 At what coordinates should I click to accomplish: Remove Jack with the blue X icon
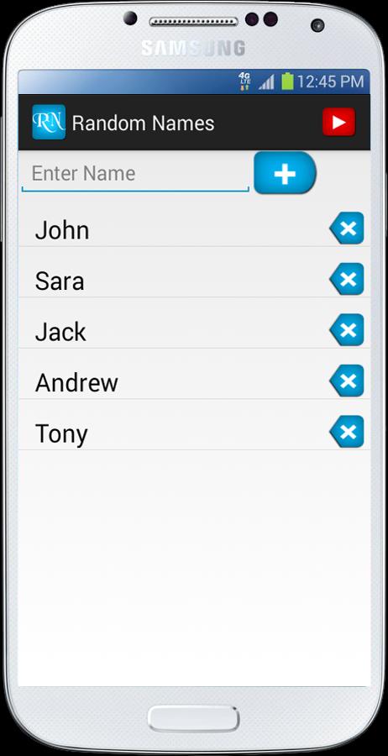tap(347, 330)
